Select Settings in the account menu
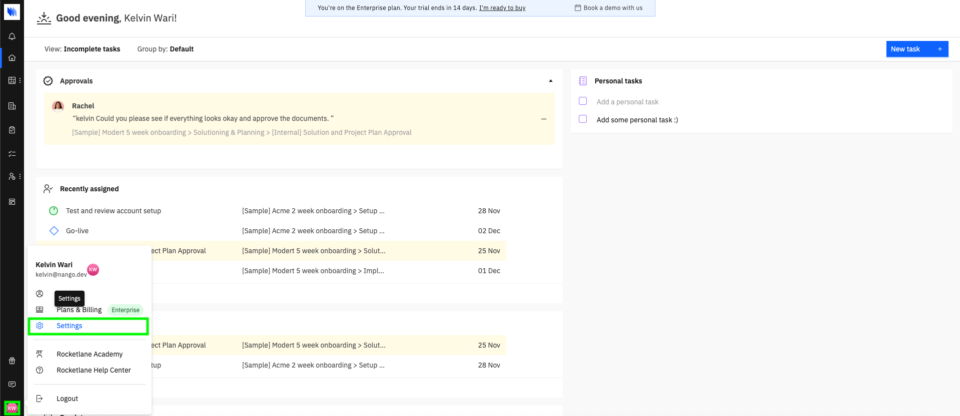960x416 pixels. pos(88,326)
